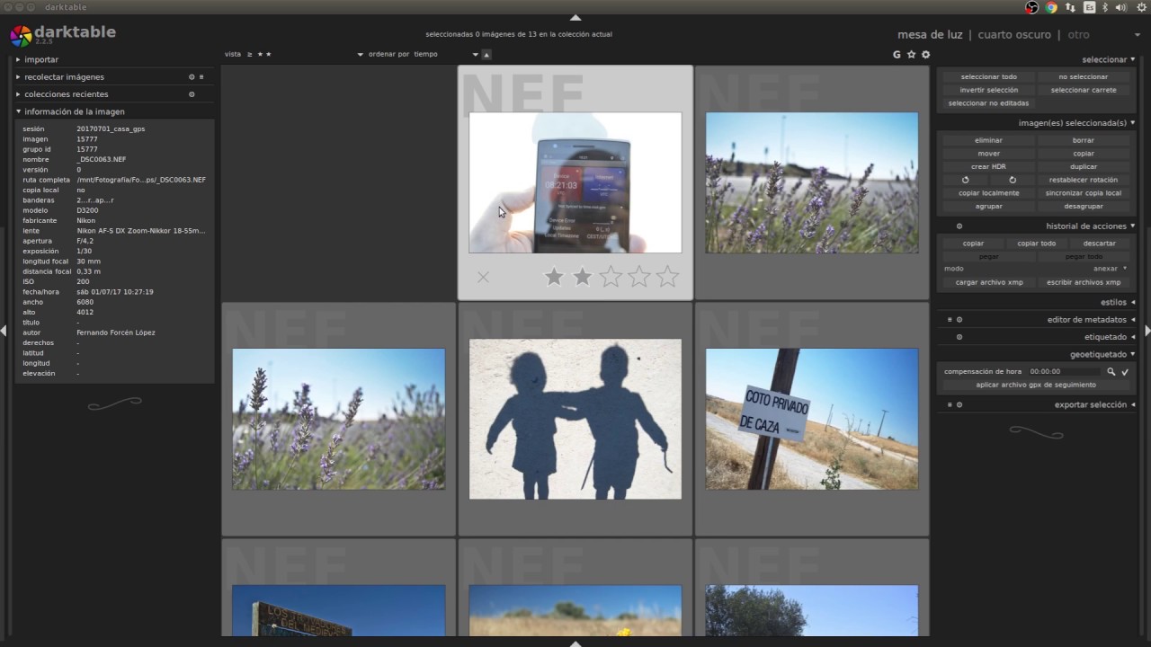1151x647 pixels.
Task: Open the network connections tray icon
Action: coord(1070,7)
